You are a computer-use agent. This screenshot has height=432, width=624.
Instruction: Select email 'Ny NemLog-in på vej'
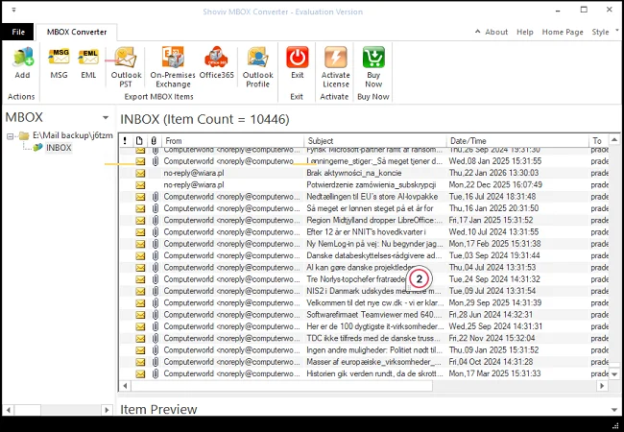pyautogui.click(x=365, y=244)
